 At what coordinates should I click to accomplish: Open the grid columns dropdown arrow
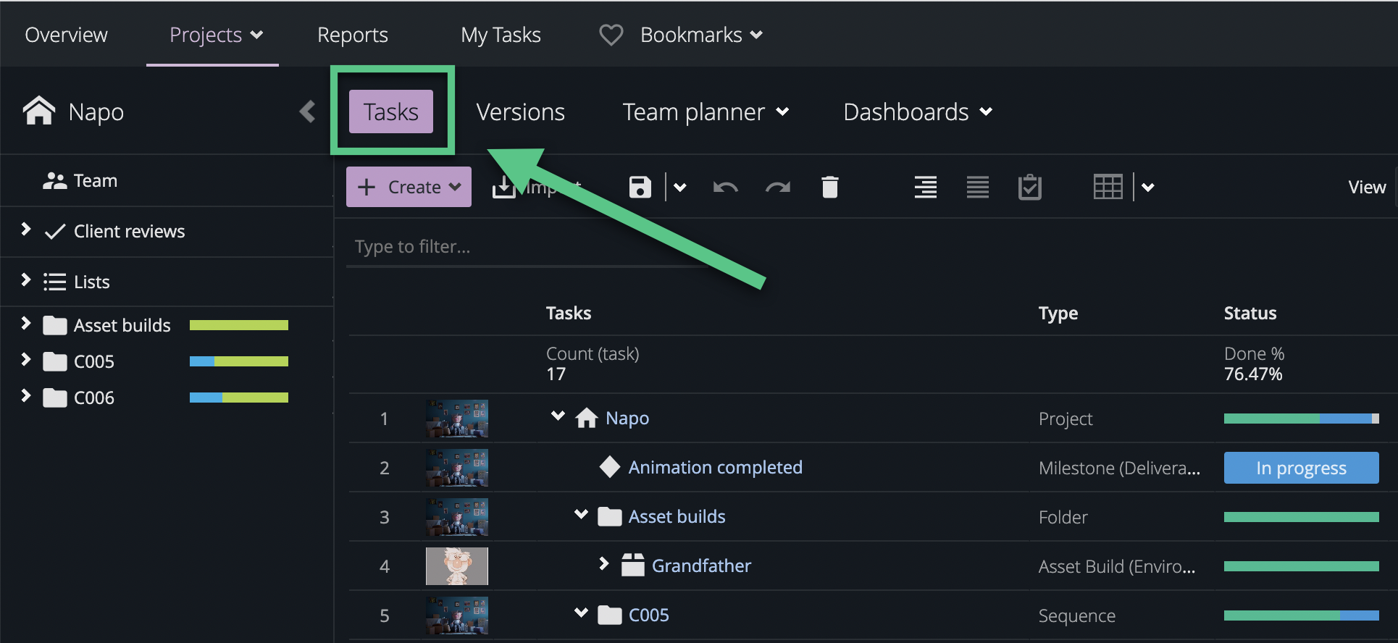point(1147,188)
